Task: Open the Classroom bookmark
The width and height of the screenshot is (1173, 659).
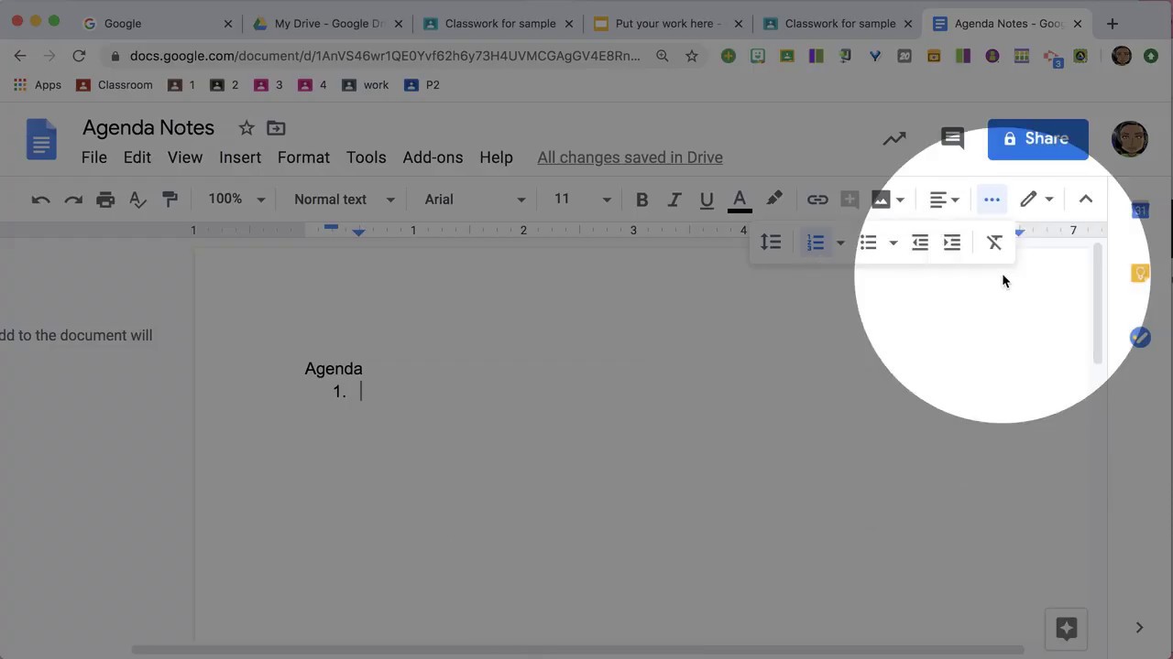Action: click(x=115, y=85)
